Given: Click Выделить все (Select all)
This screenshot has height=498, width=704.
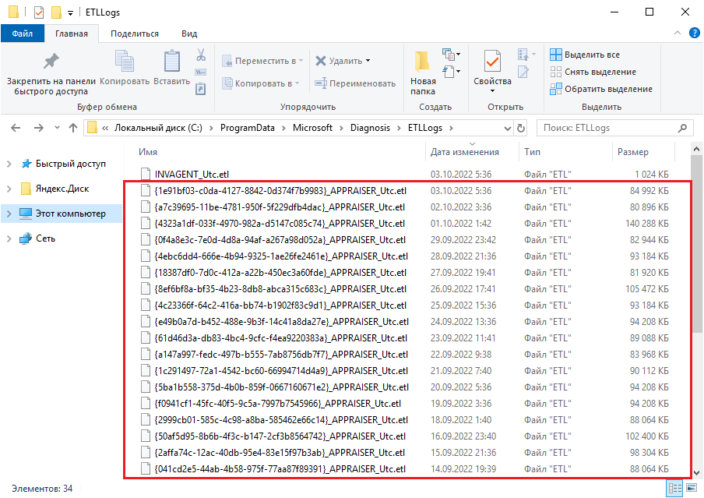Looking at the screenshot, I should coord(585,55).
